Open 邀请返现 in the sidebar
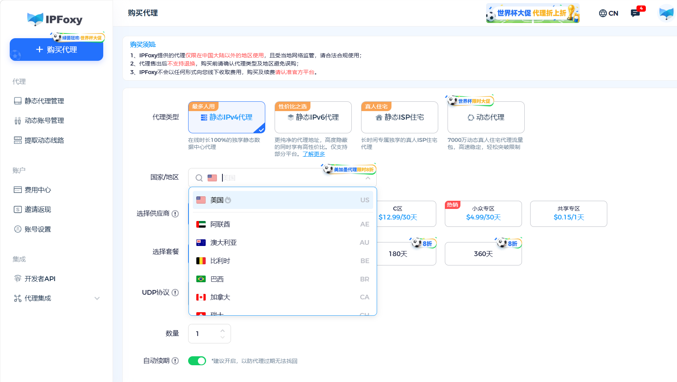Screen dimensions: 677x382 click(x=38, y=209)
